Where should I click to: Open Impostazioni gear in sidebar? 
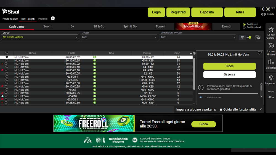(271, 78)
